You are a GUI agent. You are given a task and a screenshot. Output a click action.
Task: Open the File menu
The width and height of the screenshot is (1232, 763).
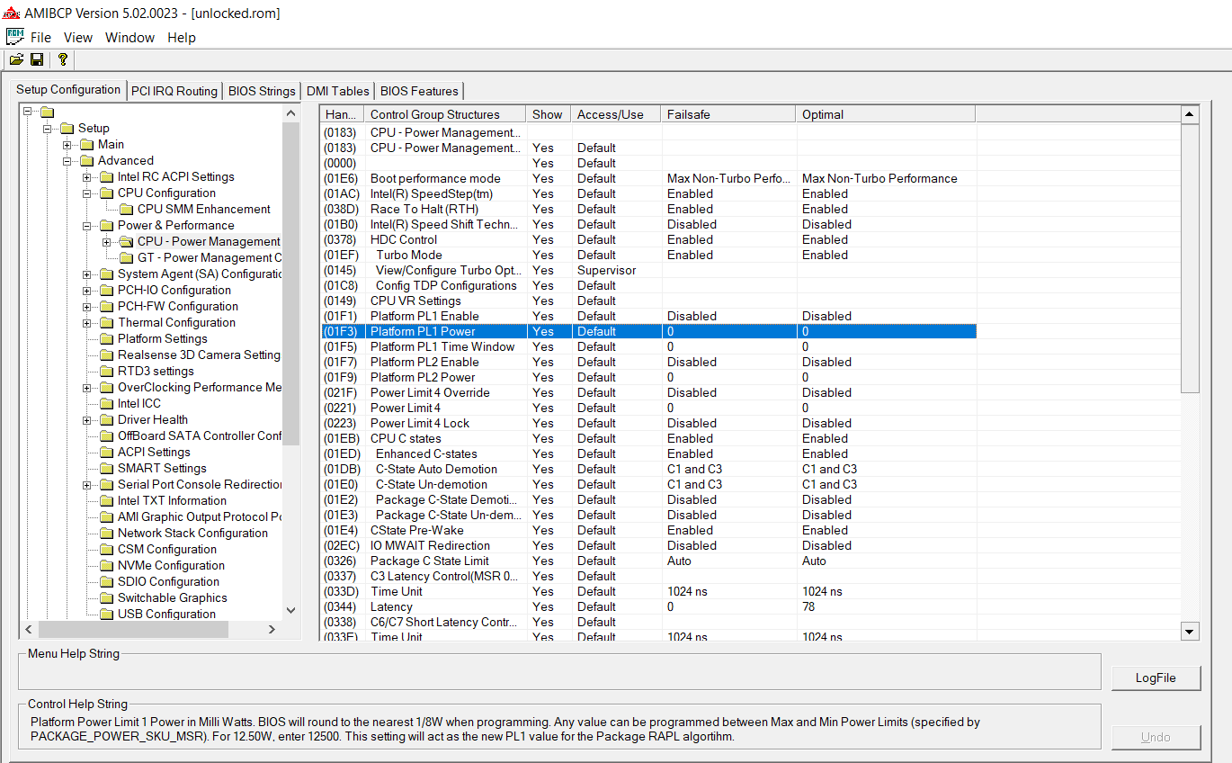tap(40, 38)
